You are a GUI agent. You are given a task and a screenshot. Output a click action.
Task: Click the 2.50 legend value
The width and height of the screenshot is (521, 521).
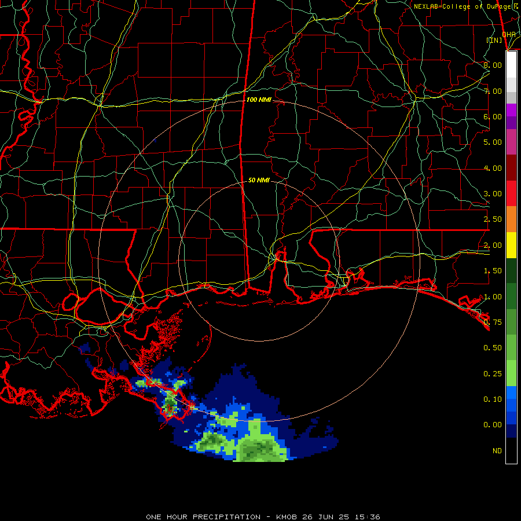(493, 219)
